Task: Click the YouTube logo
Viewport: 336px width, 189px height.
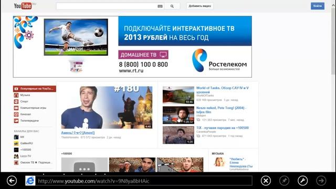Action: pyautogui.click(x=23, y=6)
